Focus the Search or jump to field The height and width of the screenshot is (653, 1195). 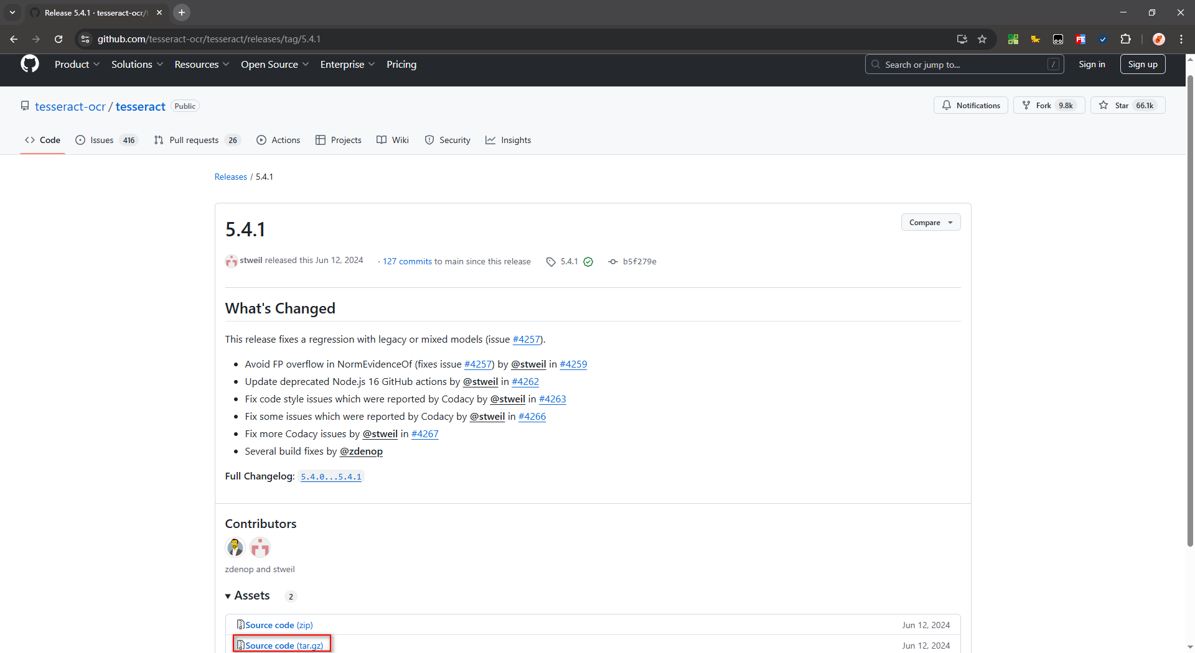(964, 64)
